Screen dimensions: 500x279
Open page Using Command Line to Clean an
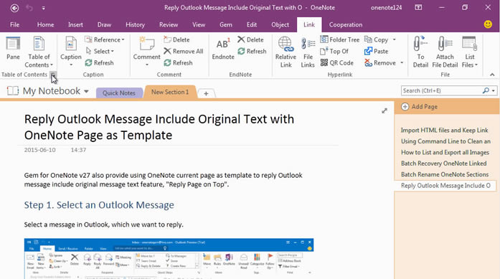pyautogui.click(x=445, y=141)
